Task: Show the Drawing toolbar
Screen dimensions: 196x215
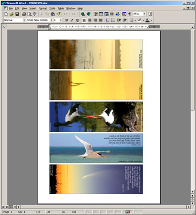Action: (117, 14)
